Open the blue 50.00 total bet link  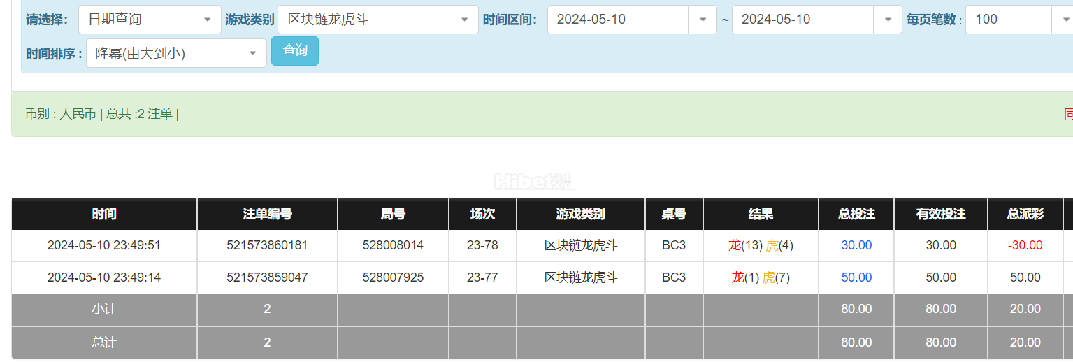tap(856, 277)
